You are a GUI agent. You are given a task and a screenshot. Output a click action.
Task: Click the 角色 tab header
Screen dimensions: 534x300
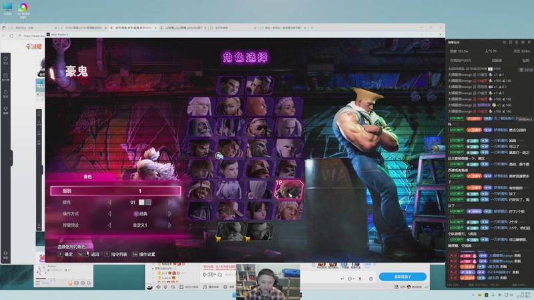(x=87, y=177)
